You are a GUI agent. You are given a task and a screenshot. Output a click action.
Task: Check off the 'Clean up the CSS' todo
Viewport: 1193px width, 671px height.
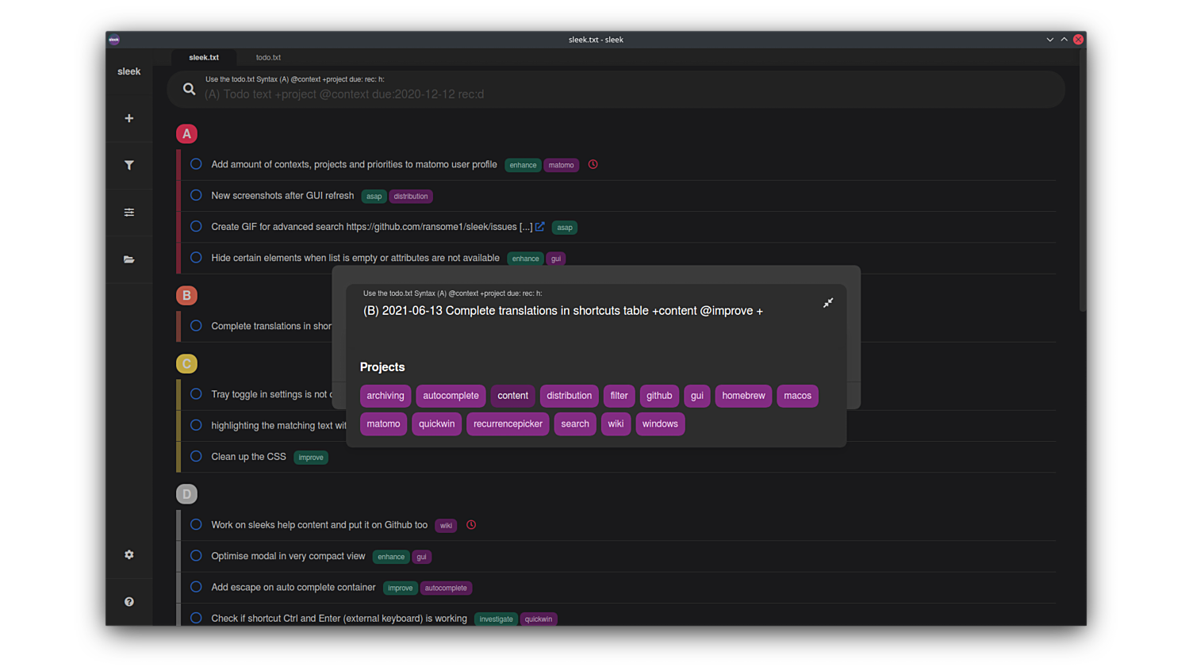196,456
